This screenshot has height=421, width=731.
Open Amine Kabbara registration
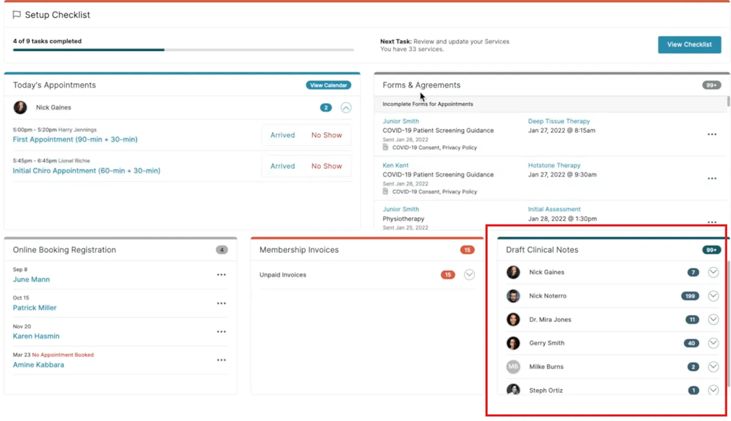(38, 365)
